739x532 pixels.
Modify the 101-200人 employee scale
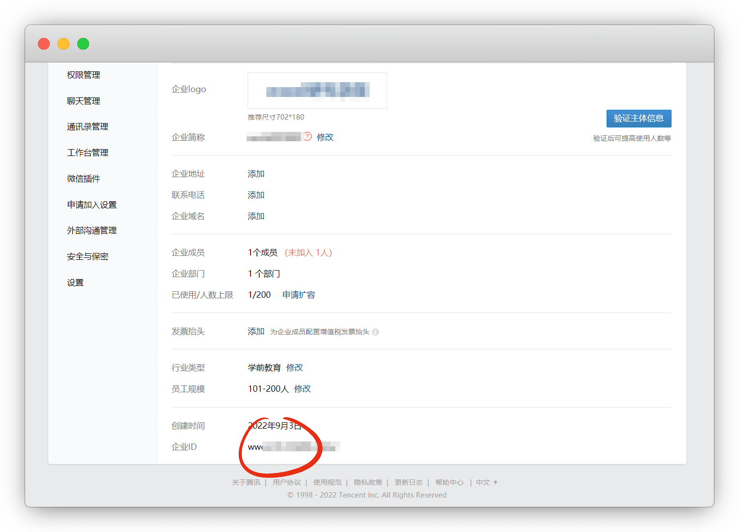click(x=302, y=389)
